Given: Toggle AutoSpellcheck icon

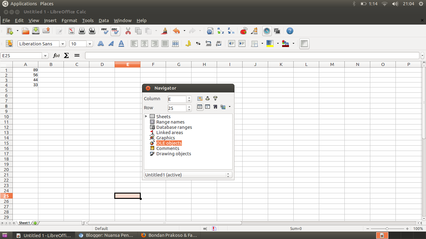Looking at the screenshot, I should point(115,31).
